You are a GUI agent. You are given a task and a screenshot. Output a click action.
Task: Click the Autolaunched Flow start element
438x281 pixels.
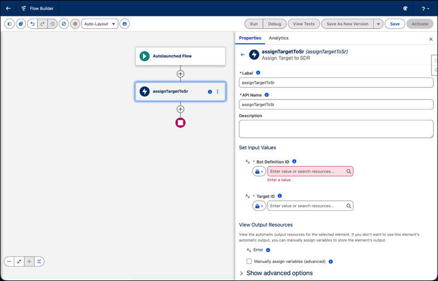click(181, 56)
